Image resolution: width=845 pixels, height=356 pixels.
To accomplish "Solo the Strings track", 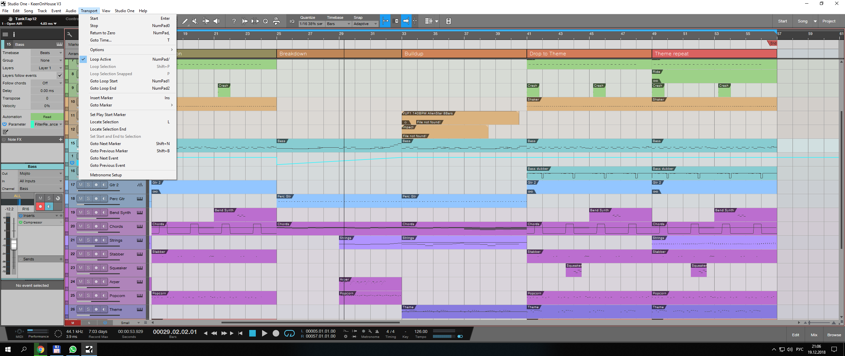I will (x=88, y=240).
